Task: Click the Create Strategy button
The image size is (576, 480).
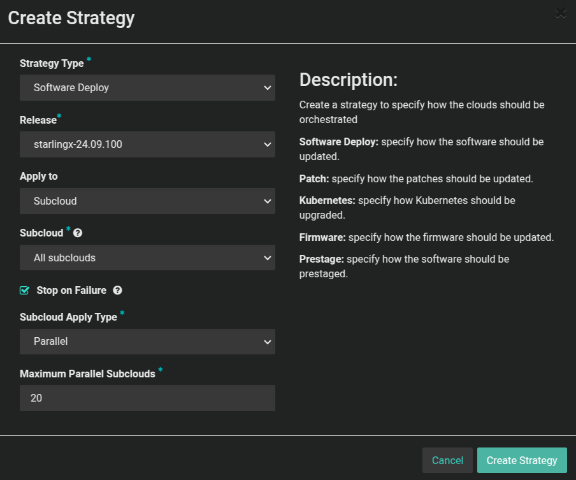Action: (x=522, y=460)
